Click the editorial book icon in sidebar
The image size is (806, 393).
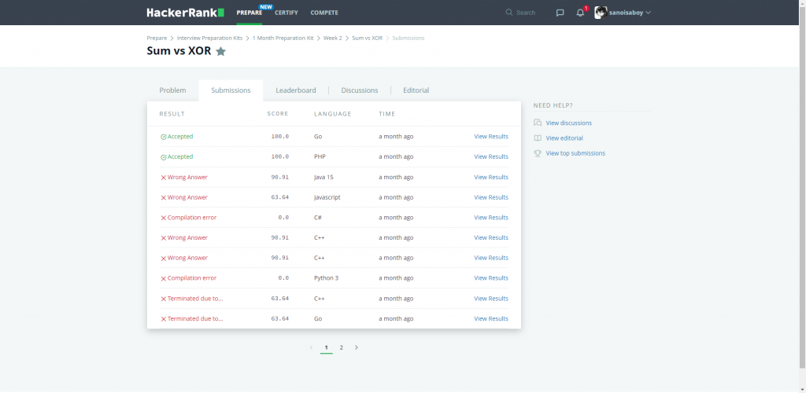point(538,138)
